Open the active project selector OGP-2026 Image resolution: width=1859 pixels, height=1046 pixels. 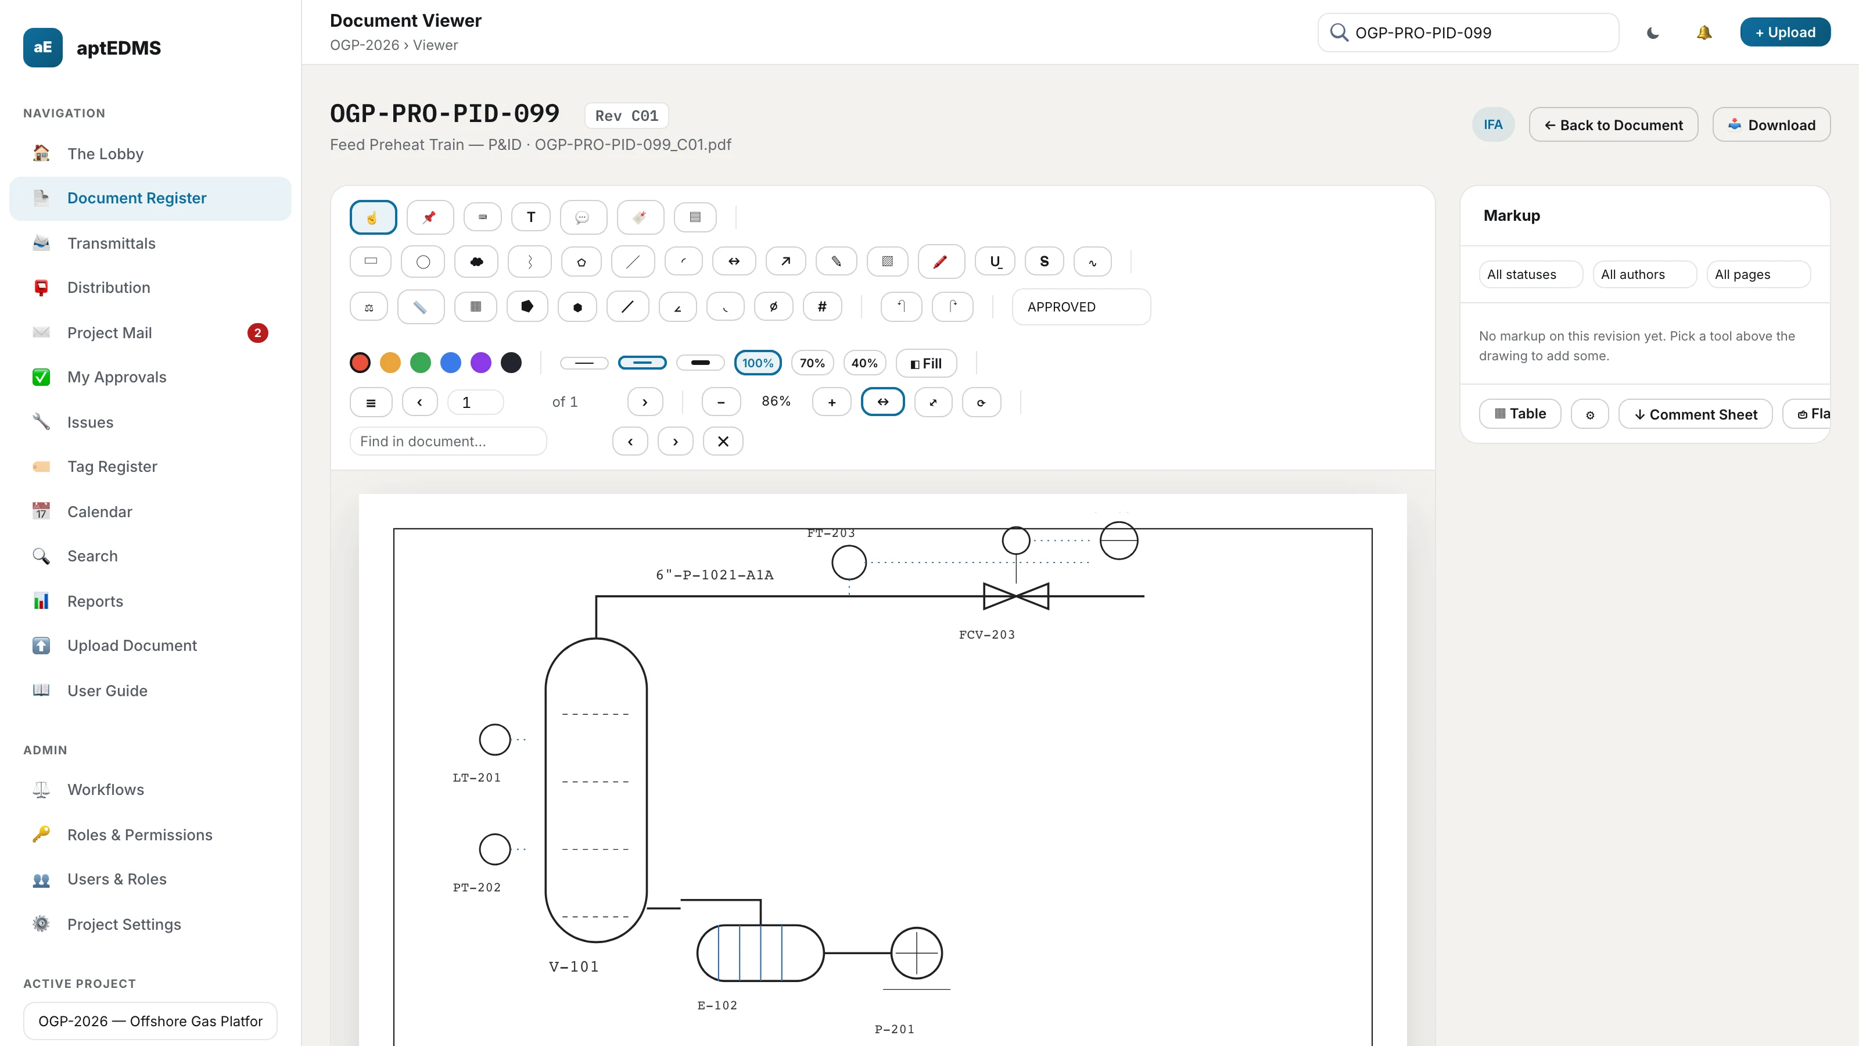[150, 1021]
